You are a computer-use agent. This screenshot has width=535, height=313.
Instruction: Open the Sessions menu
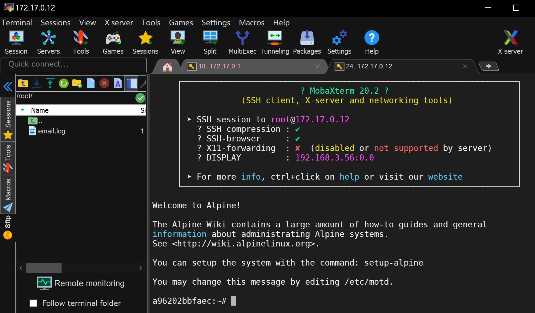coord(55,22)
